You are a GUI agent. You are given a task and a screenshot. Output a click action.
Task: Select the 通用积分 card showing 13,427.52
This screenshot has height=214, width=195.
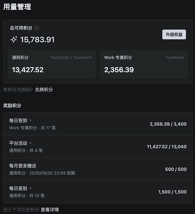click(x=52, y=64)
